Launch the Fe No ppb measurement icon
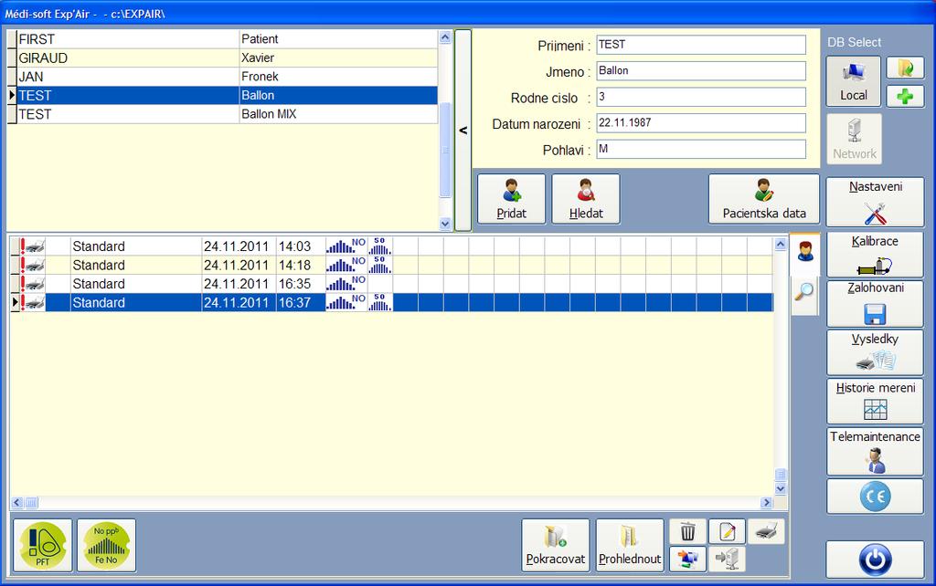The image size is (936, 586). (x=106, y=546)
